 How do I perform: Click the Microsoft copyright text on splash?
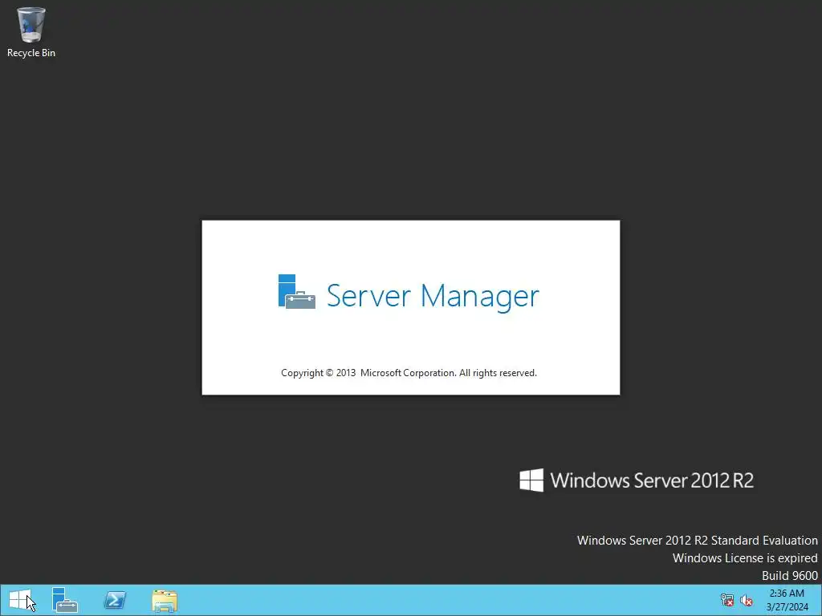409,373
